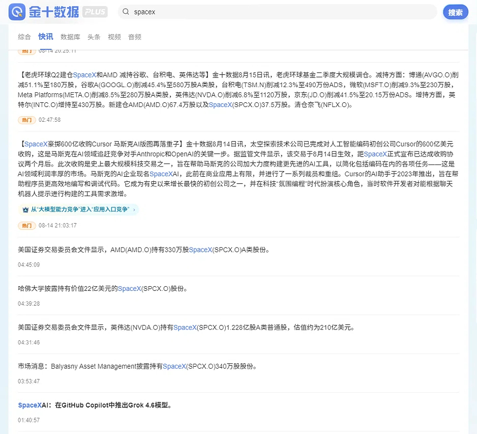Click the SpaceX link in the 哈佛大学 item
This screenshot has width=477, height=434.
[129, 289]
